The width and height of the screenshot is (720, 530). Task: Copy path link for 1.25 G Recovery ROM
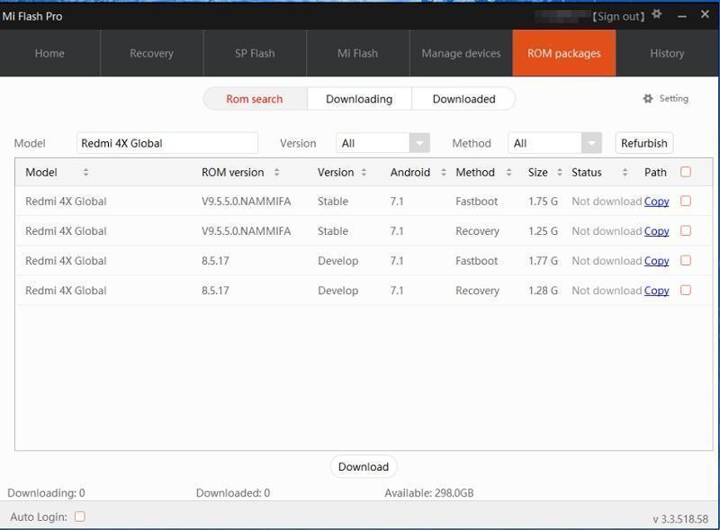(x=656, y=231)
